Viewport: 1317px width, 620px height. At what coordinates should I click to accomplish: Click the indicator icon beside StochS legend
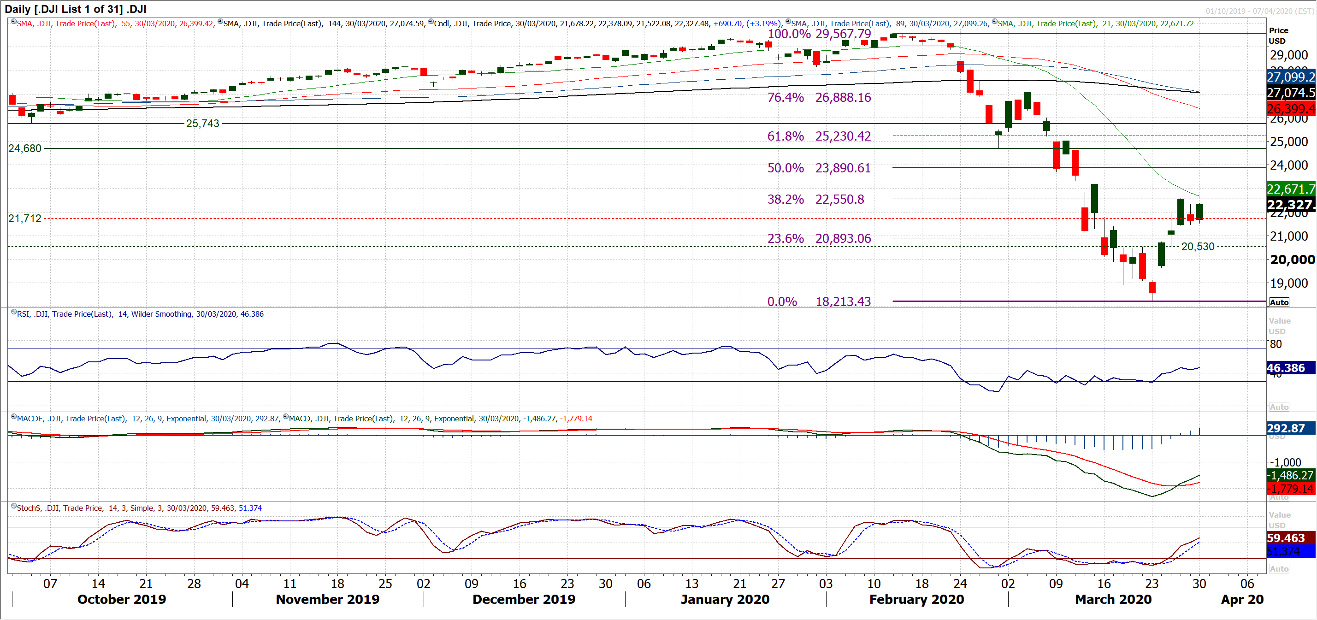14,506
